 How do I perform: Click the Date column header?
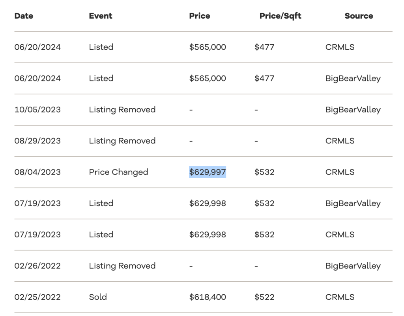(24, 16)
